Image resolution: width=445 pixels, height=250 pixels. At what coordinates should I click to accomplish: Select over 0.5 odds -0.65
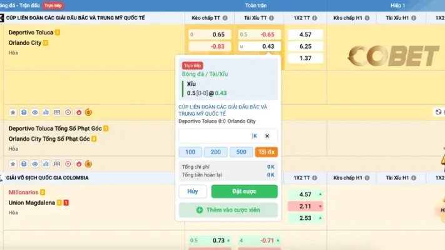tap(259, 34)
